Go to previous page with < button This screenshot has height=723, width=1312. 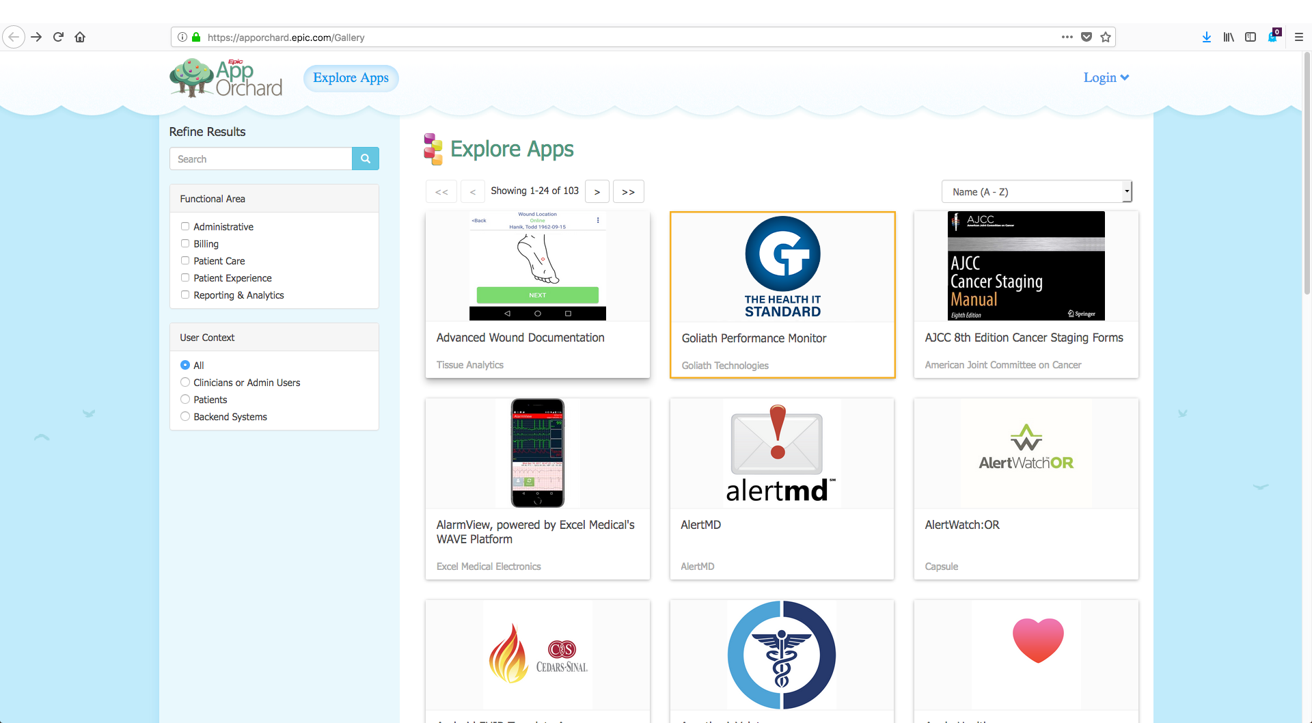(473, 191)
